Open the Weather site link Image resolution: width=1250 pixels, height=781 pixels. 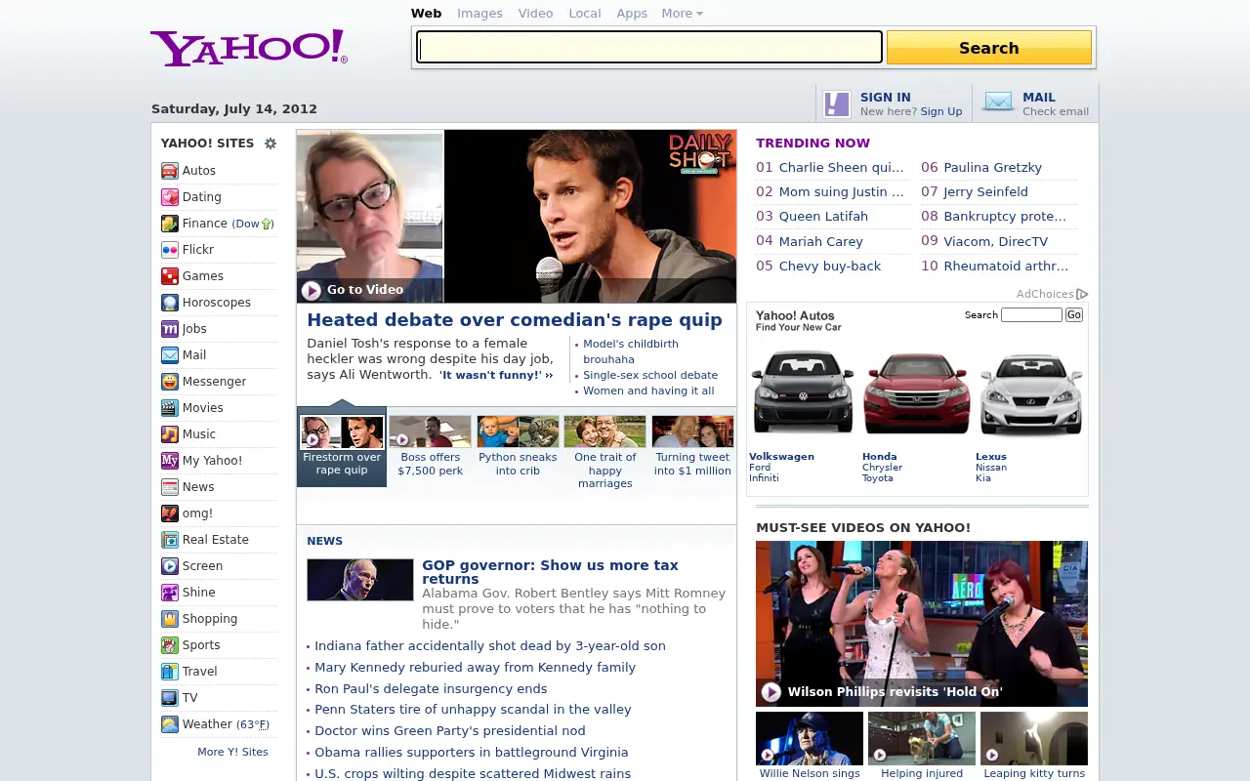coord(207,724)
